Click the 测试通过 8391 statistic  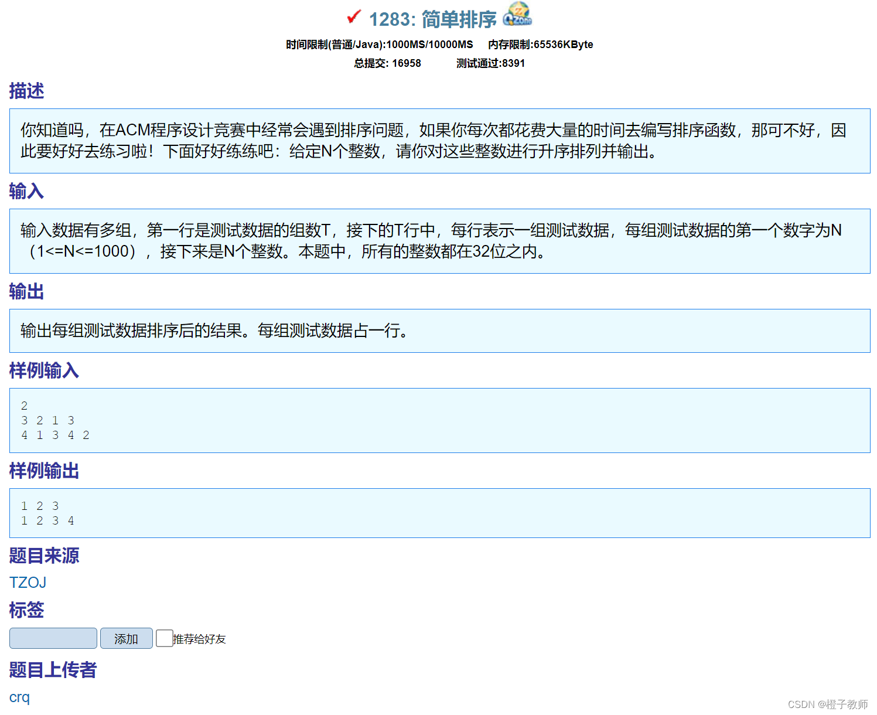(x=490, y=63)
